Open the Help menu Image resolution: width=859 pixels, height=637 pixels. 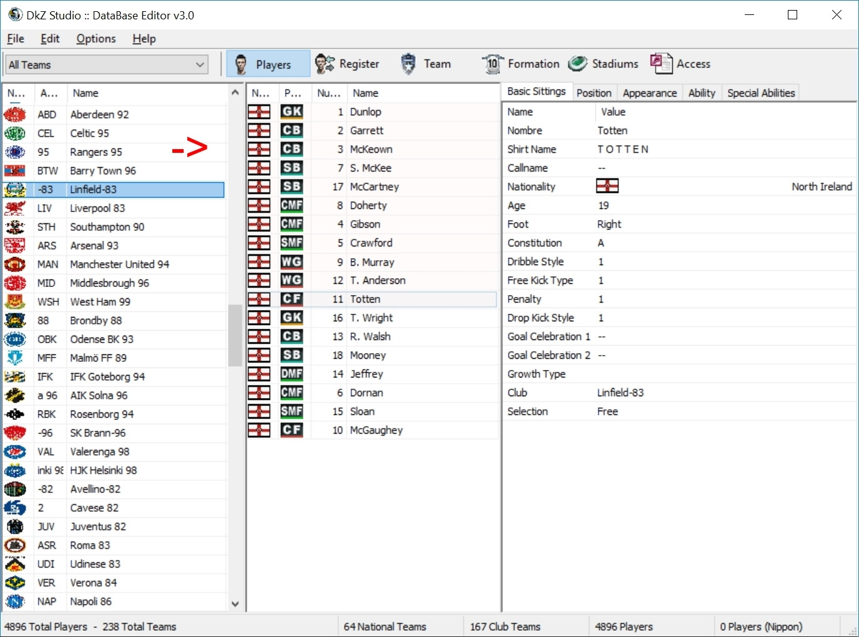(x=144, y=39)
